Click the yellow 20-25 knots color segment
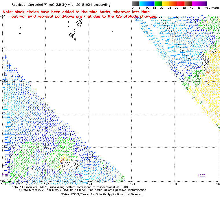Screen dimensions: 220x199 [x=166, y=3]
